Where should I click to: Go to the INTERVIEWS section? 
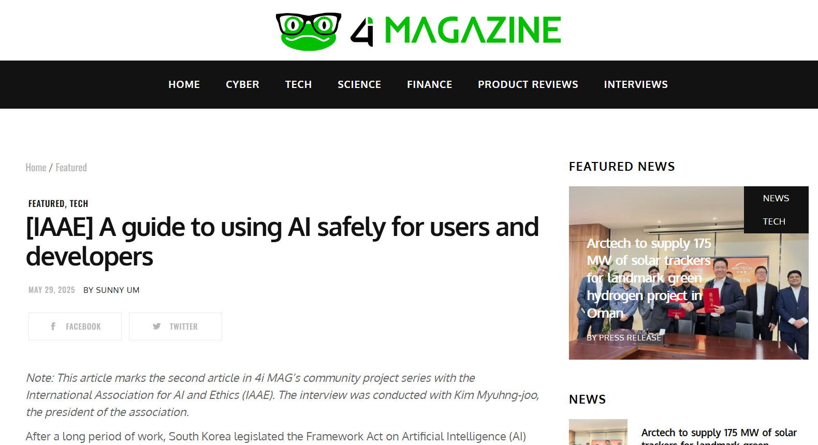pyautogui.click(x=636, y=84)
